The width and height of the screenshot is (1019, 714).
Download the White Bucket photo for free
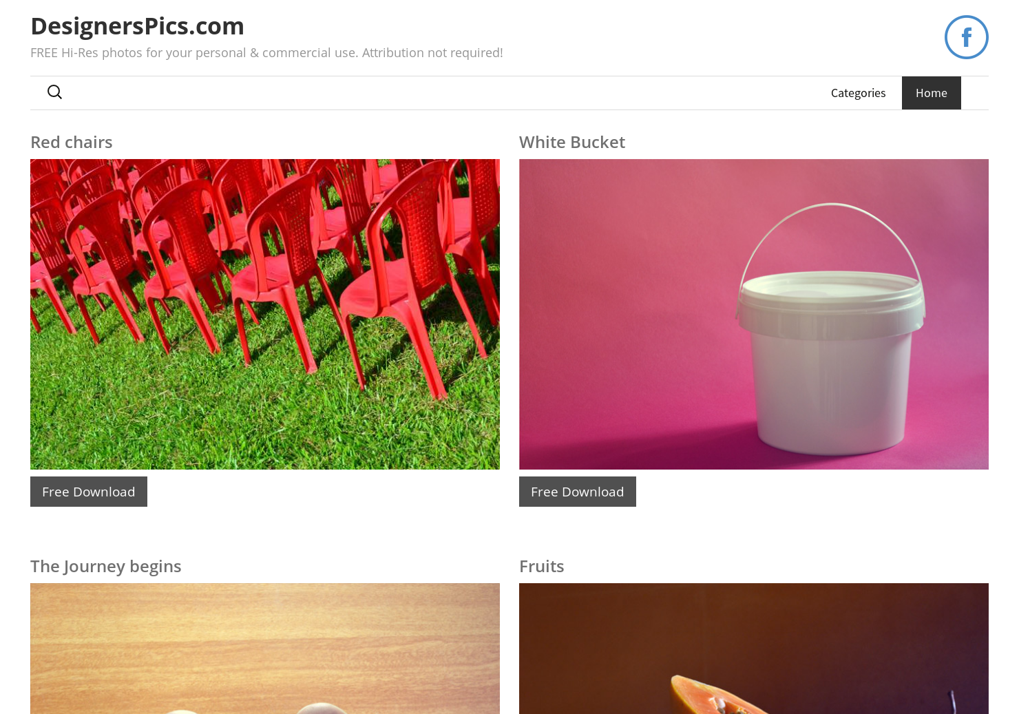tap(578, 492)
